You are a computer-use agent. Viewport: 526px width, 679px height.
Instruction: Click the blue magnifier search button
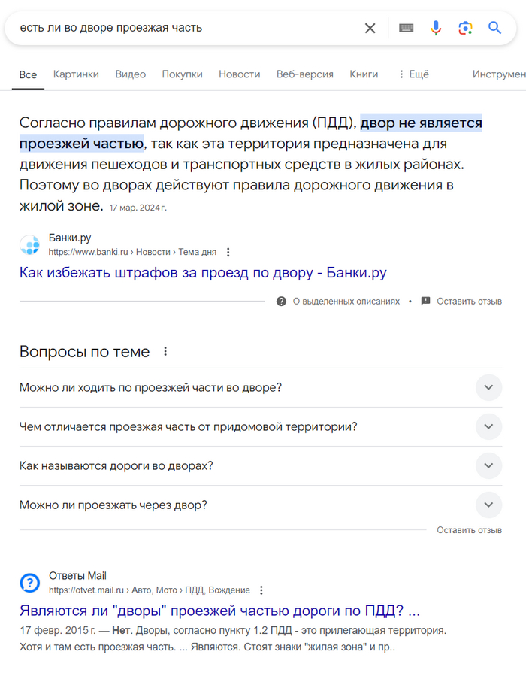494,28
